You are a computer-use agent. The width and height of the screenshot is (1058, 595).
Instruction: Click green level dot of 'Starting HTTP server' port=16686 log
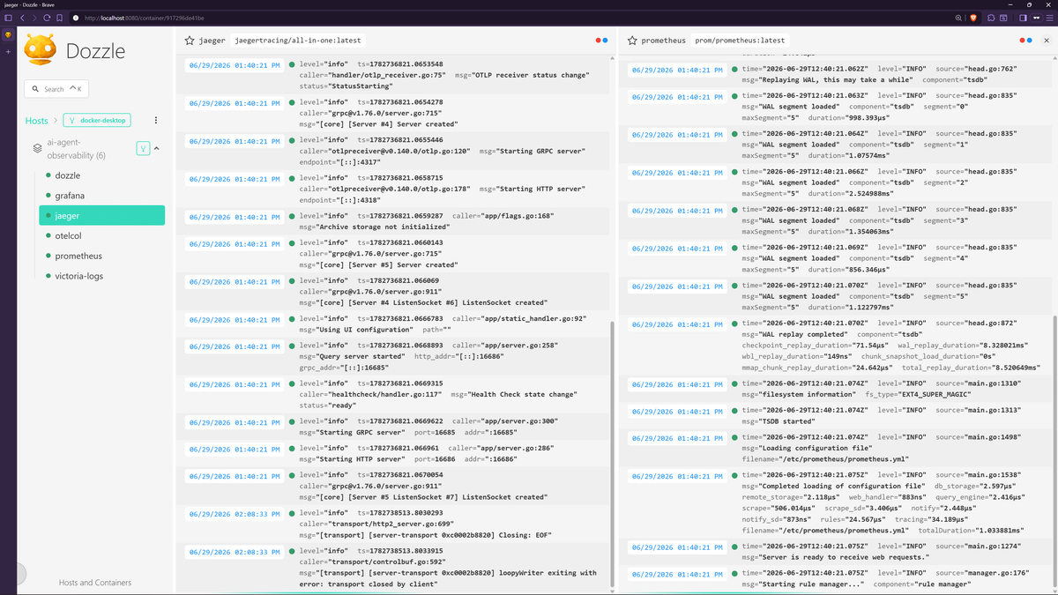click(x=292, y=449)
